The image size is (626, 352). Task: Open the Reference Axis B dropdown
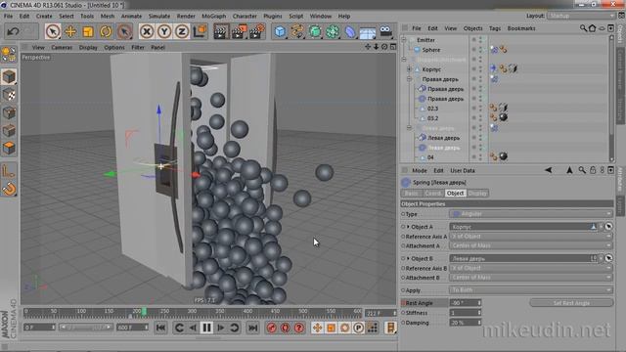[531, 268]
